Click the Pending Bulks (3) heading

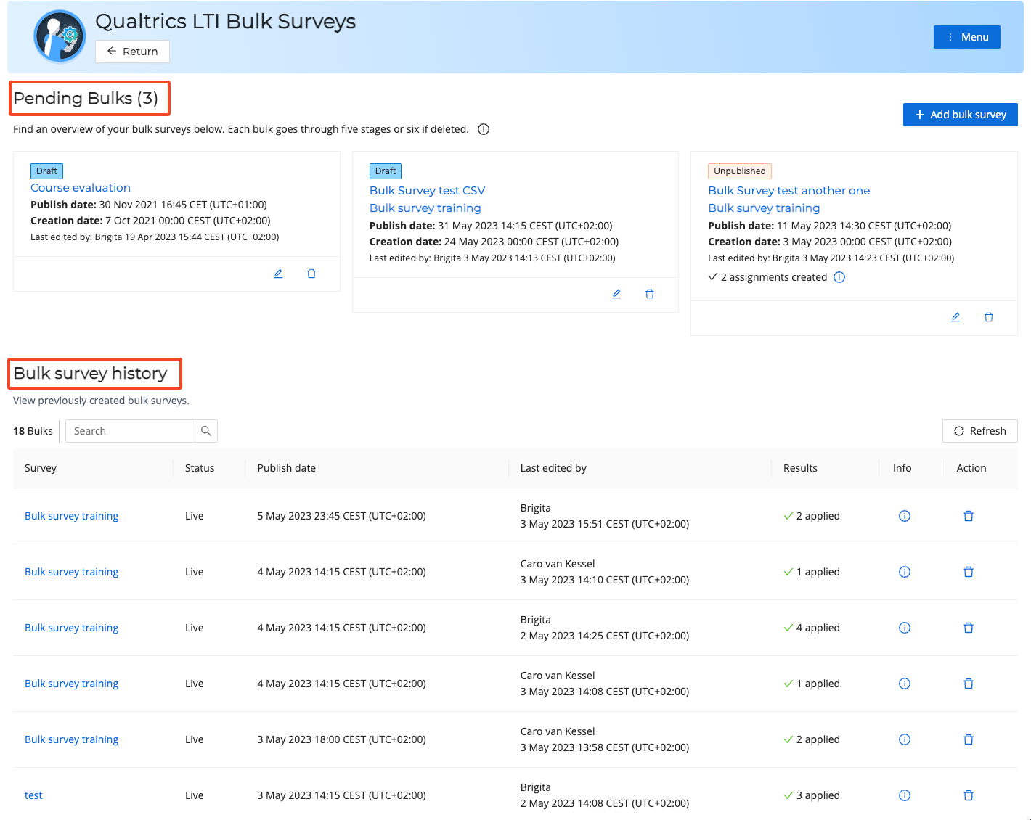pyautogui.click(x=86, y=98)
